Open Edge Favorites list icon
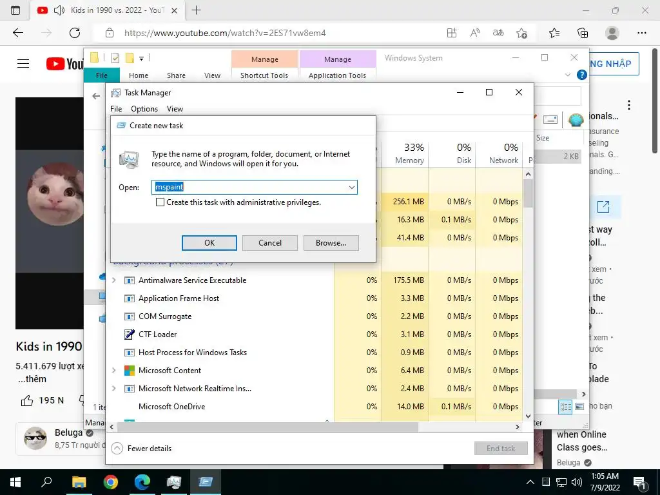 (x=554, y=33)
